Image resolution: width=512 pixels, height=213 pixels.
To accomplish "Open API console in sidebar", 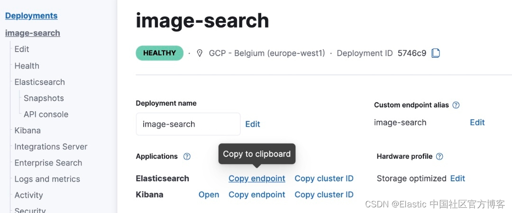I will tap(46, 115).
